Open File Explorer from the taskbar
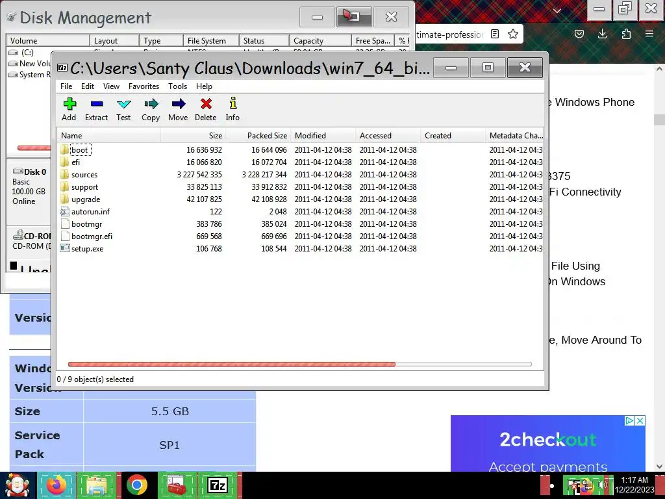Image resolution: width=665 pixels, height=499 pixels. pos(97,485)
